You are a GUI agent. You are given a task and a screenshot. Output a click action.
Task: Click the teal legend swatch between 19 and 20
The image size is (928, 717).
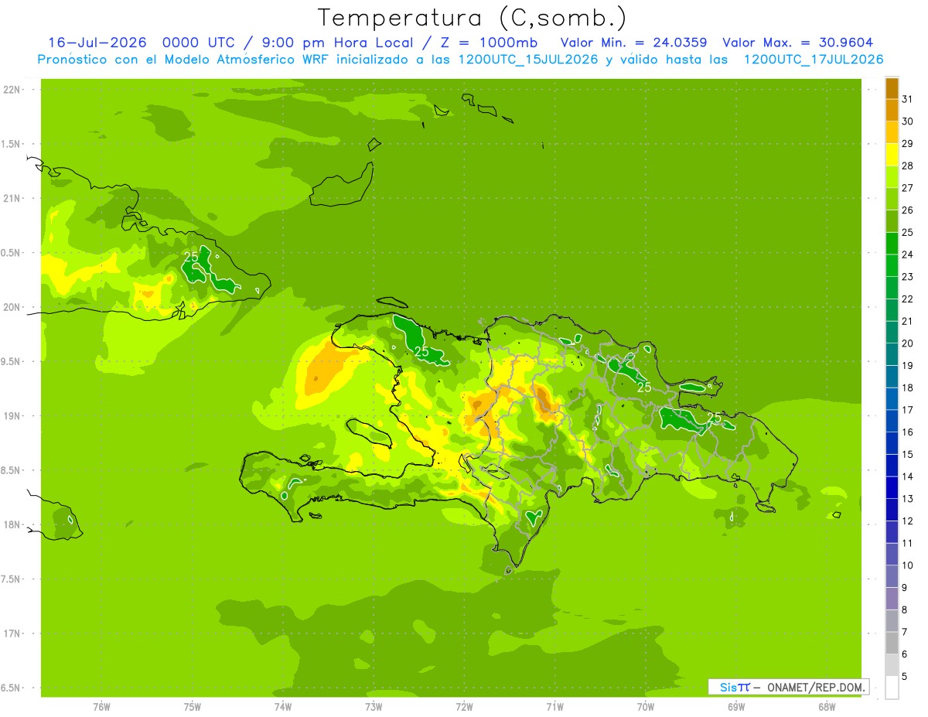tap(892, 354)
